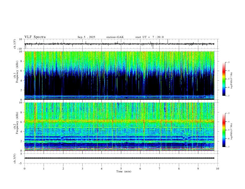Click the ch.2 "Frequency (kHz)" axis label
The width and height of the screenshot is (245, 189).
[x=17, y=123]
